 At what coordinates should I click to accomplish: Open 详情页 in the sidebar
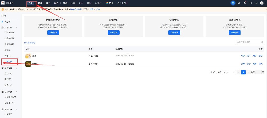(x=7, y=56)
